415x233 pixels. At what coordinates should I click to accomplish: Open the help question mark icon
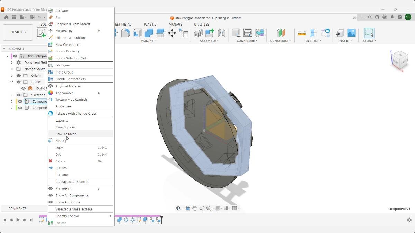pos(400,17)
